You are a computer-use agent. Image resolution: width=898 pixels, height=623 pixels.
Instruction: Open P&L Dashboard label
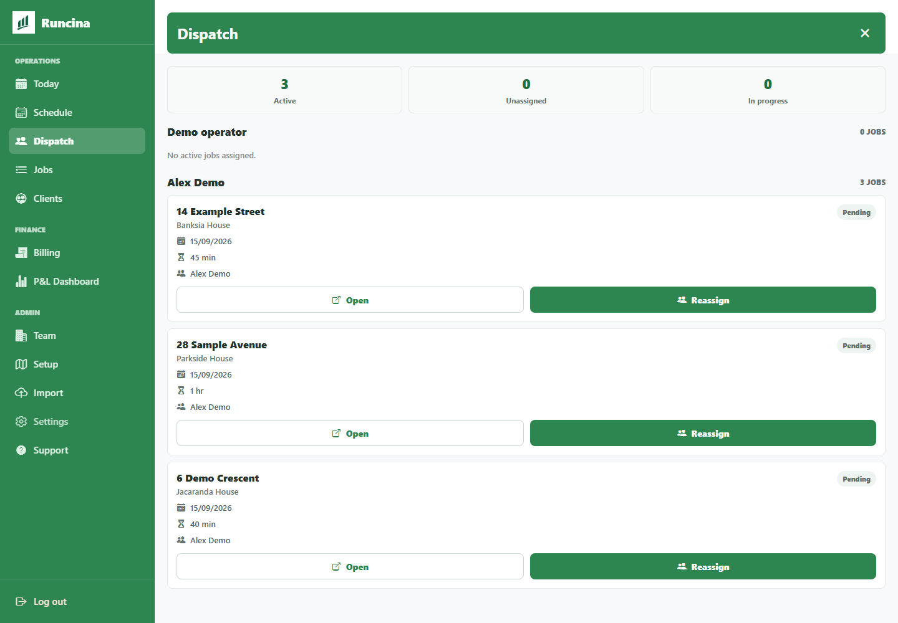66,282
